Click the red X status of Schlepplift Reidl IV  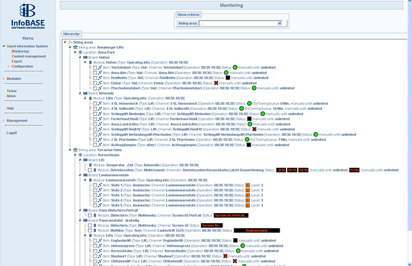pos(254,129)
